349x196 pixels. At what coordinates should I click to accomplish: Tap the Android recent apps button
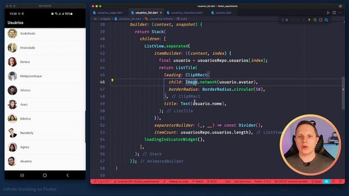22,175
